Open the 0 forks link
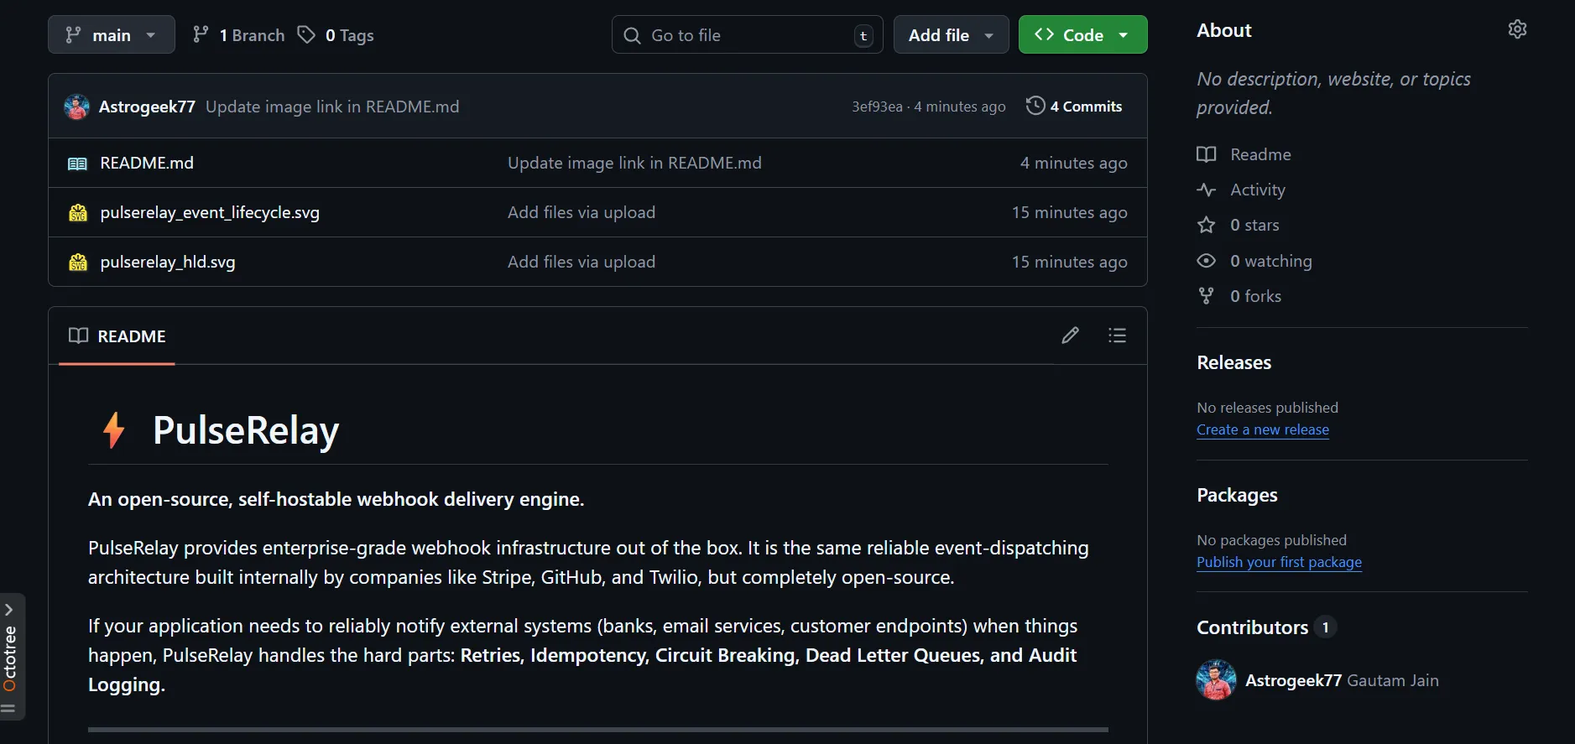 (x=1255, y=296)
